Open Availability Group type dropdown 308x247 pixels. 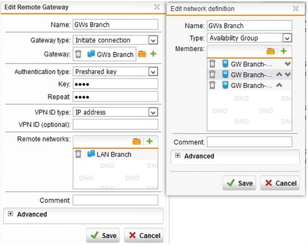[x=287, y=38]
